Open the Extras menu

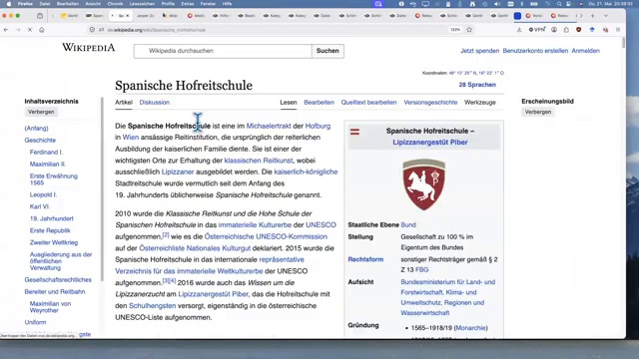(x=188, y=4)
